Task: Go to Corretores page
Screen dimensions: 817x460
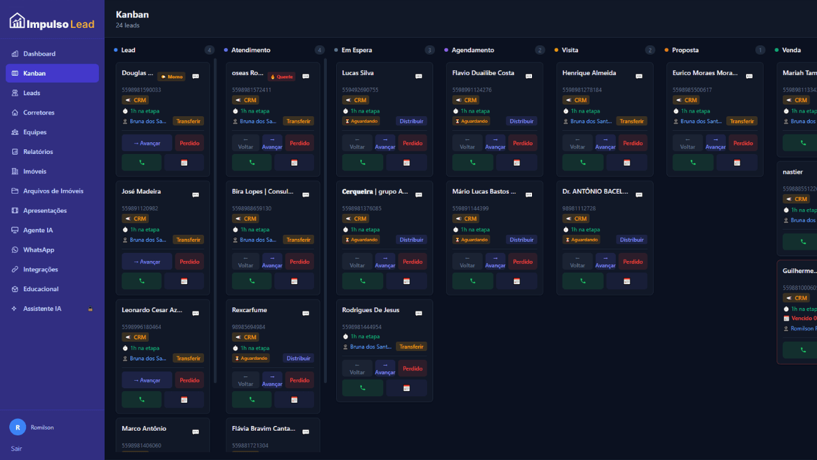Action: [x=52, y=112]
